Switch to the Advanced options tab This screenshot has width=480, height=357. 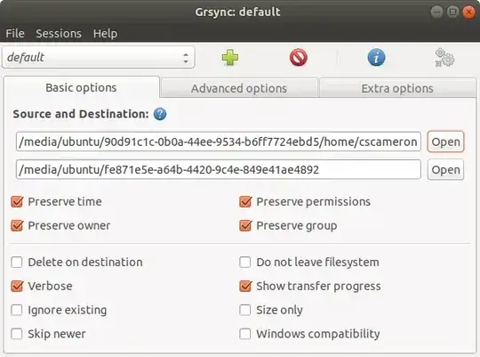(x=239, y=88)
